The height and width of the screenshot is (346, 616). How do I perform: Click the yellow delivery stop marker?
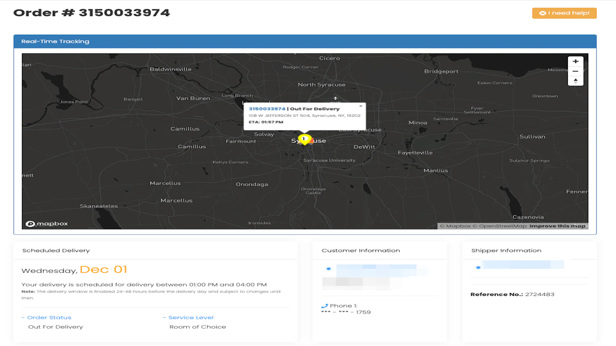click(304, 139)
